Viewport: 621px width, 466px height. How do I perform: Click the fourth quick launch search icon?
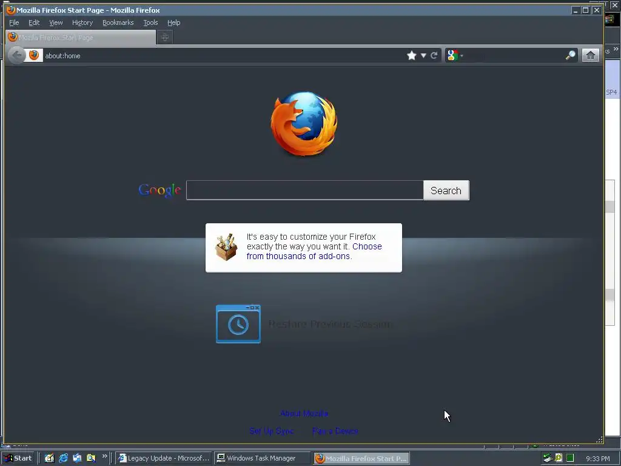tap(91, 458)
